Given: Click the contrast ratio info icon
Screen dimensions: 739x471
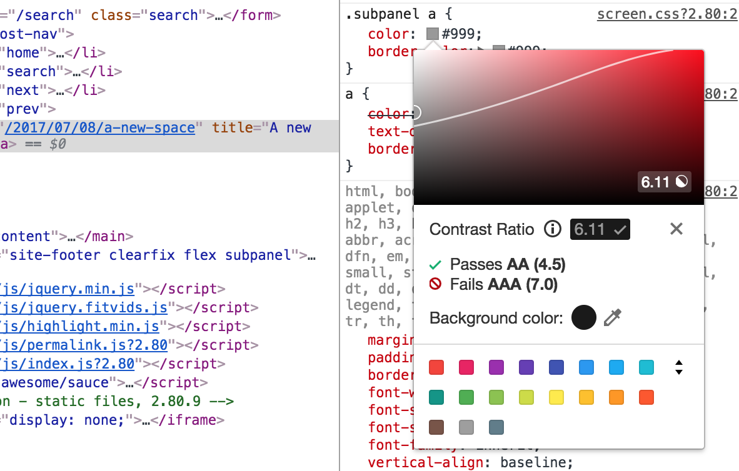Looking at the screenshot, I should (x=552, y=229).
